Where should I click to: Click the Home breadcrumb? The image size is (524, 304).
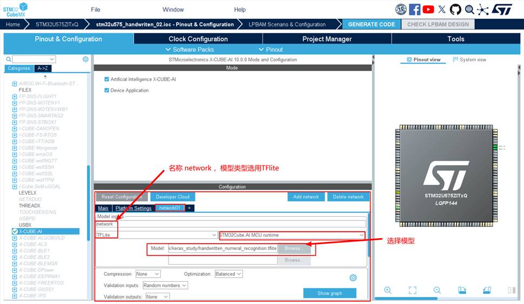pos(13,24)
